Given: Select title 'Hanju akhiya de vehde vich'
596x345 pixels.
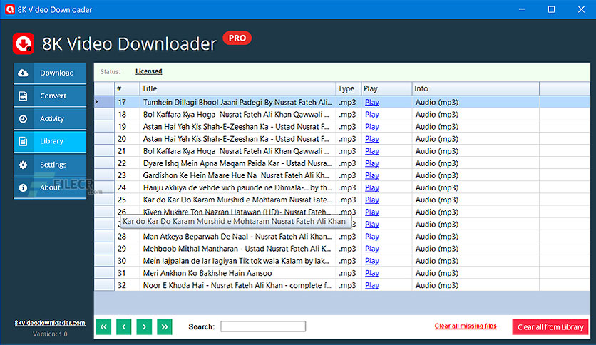Looking at the screenshot, I should click(237, 187).
